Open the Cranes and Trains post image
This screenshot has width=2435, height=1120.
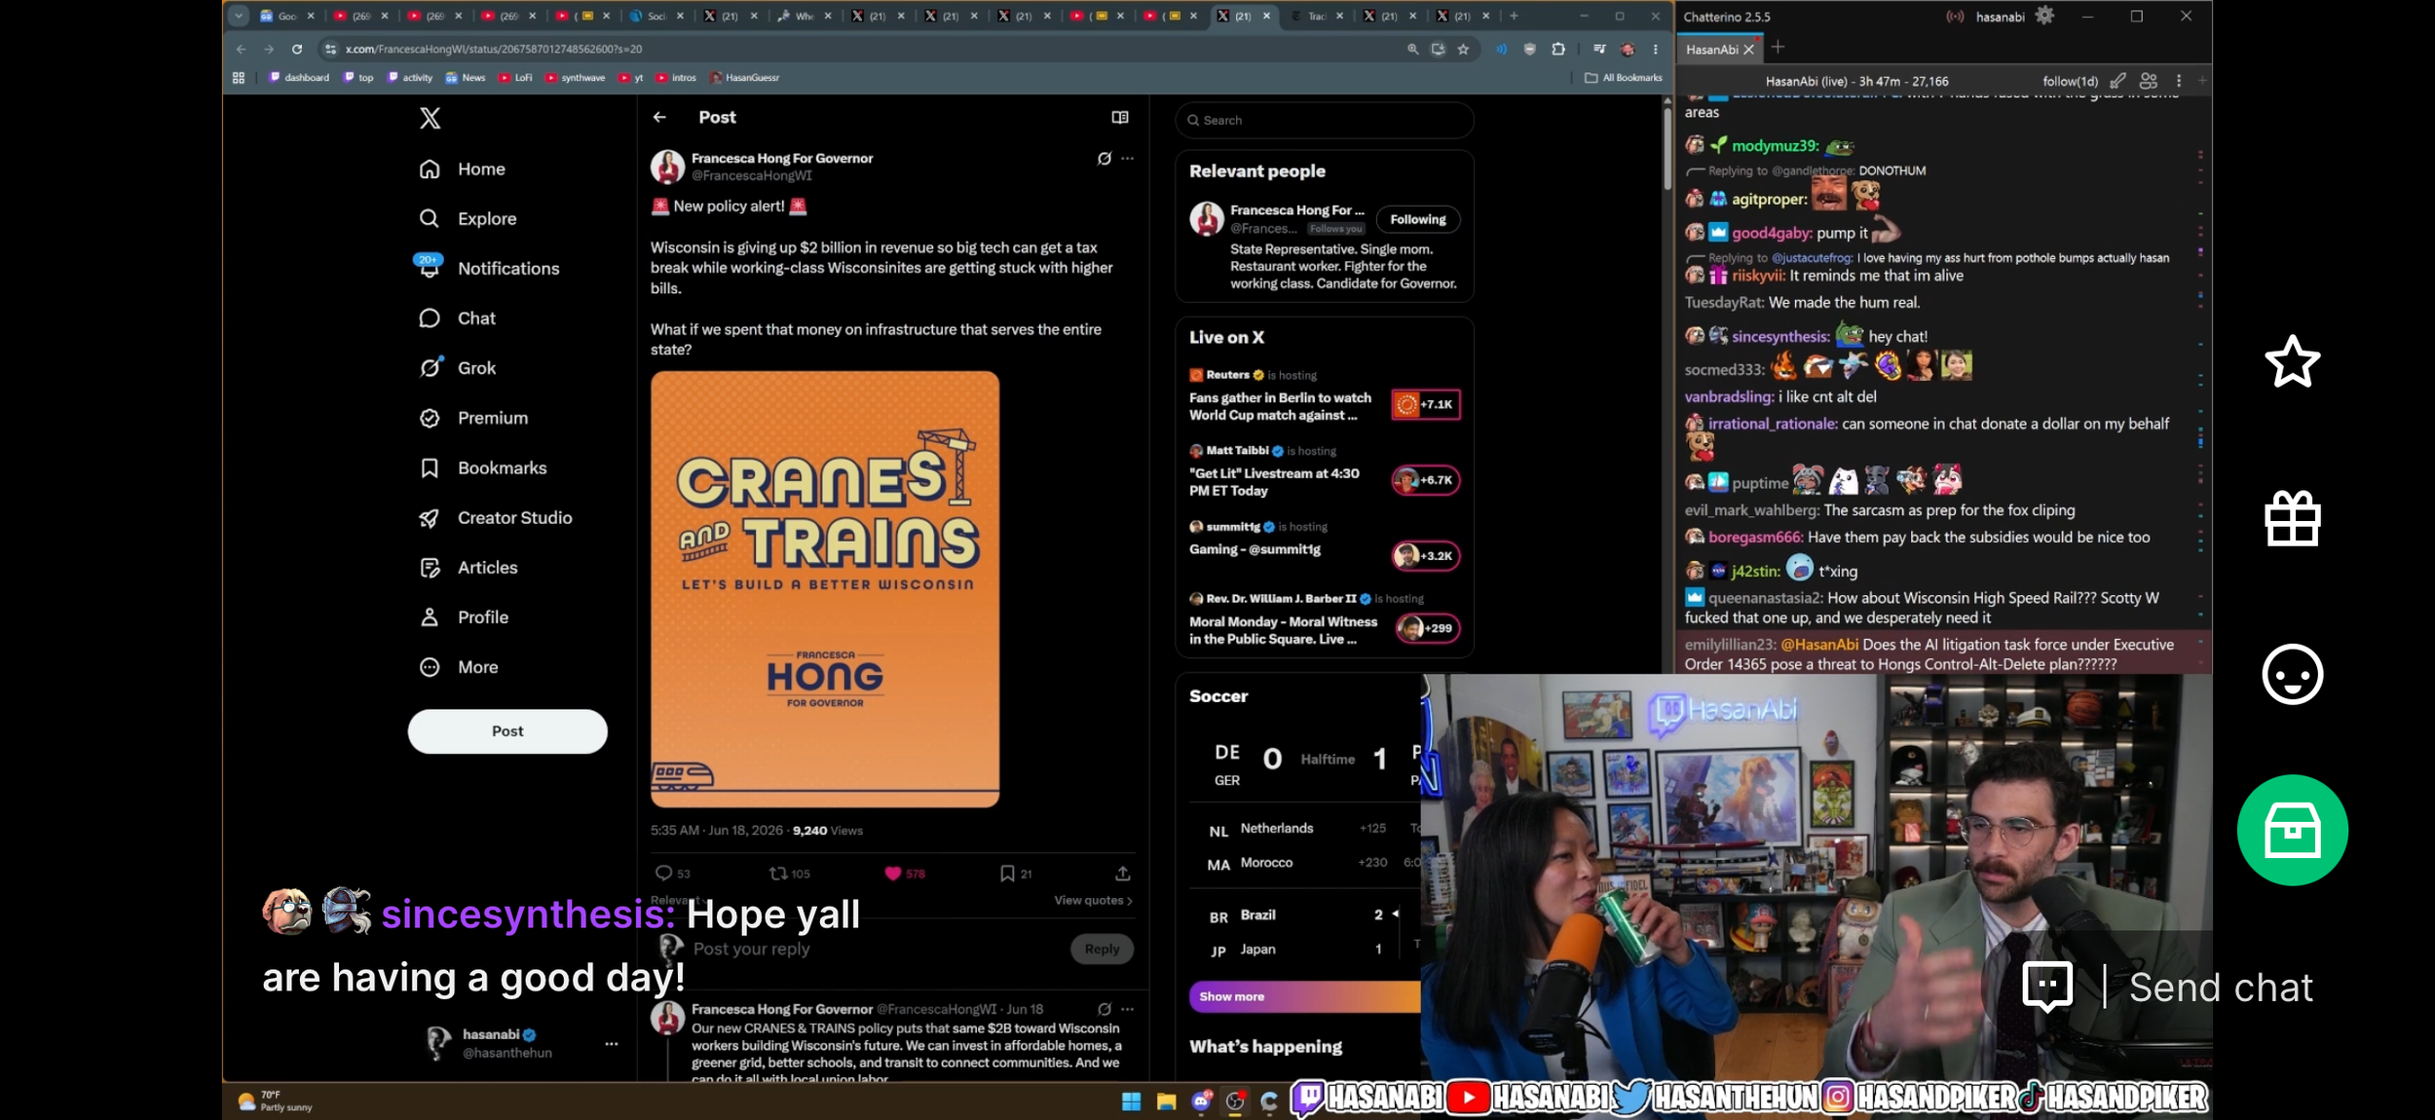pos(825,589)
